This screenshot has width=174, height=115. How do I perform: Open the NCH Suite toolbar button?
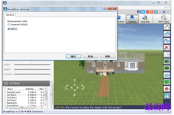pos(164,19)
